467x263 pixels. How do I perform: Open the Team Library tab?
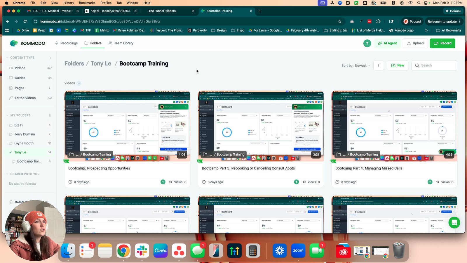[121, 43]
